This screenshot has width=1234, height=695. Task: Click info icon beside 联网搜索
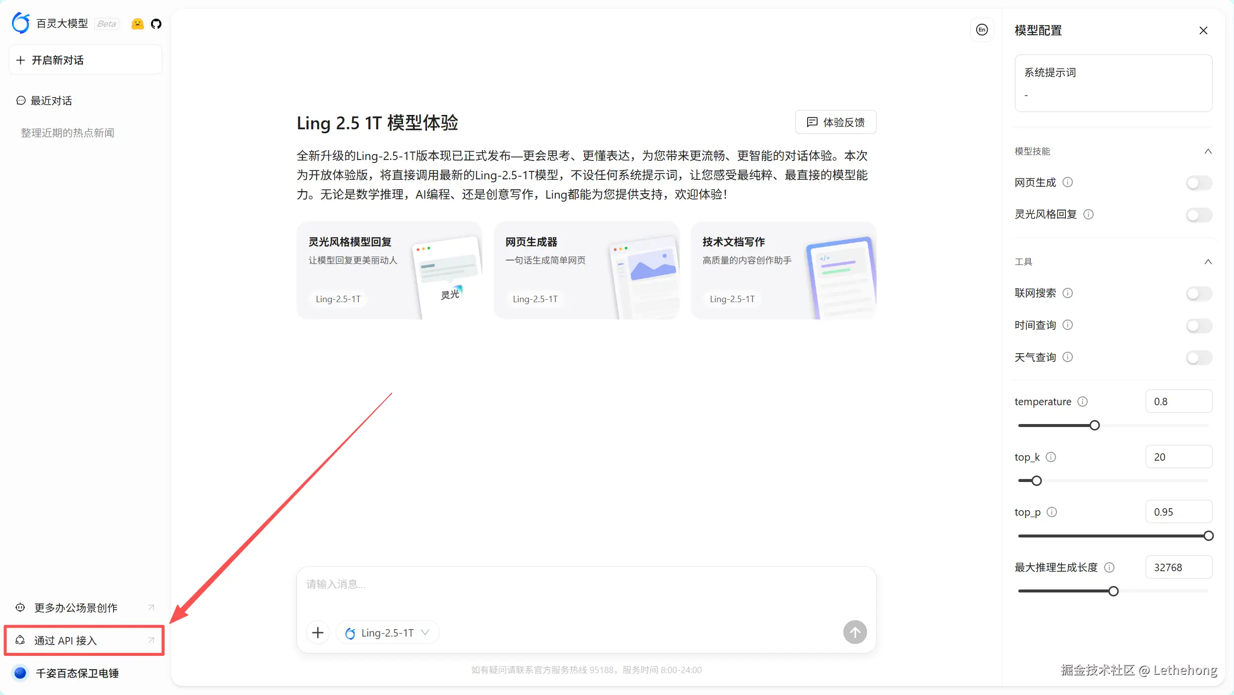(1068, 293)
